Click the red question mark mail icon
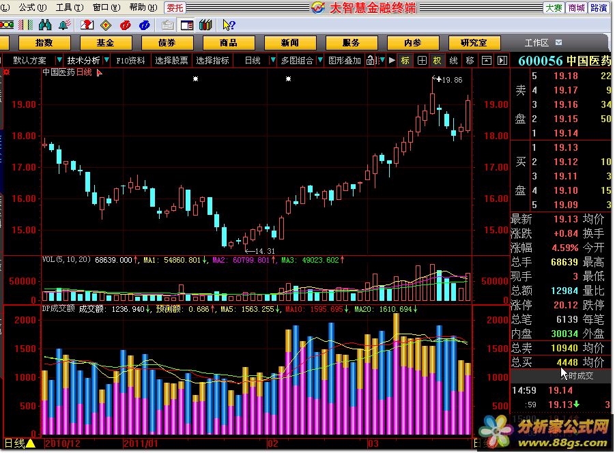615x453 pixels. coord(87,25)
